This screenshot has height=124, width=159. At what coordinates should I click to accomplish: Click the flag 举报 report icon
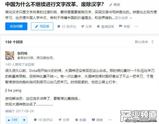(x=120, y=26)
